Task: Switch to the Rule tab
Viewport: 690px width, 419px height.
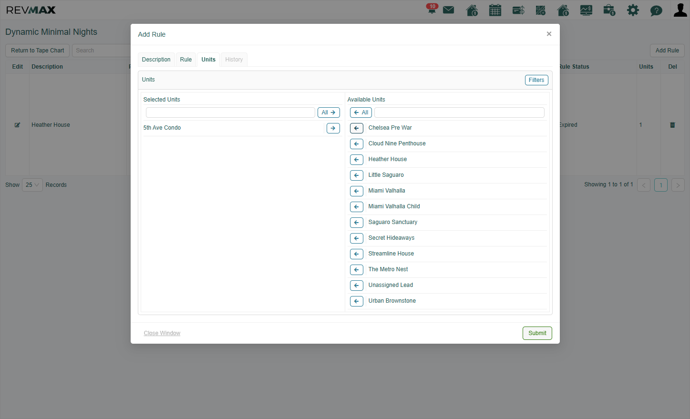Action: (x=186, y=60)
